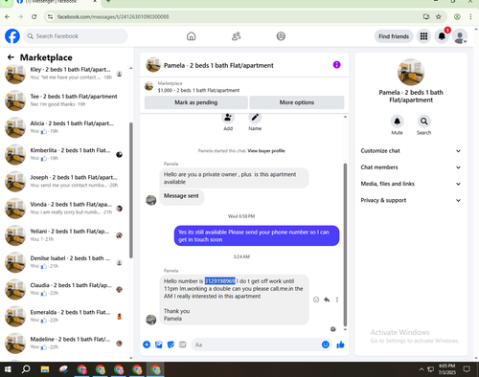Open emoji picker in message field
479x377 pixels.
click(326, 344)
